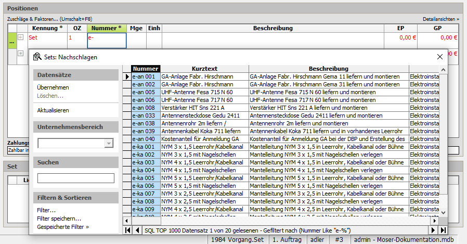Jump to the last record in navigator
The height and width of the screenshot is (244, 467).
443,230
